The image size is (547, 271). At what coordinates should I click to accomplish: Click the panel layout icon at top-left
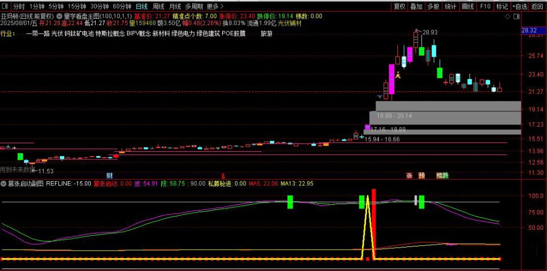click(5, 6)
